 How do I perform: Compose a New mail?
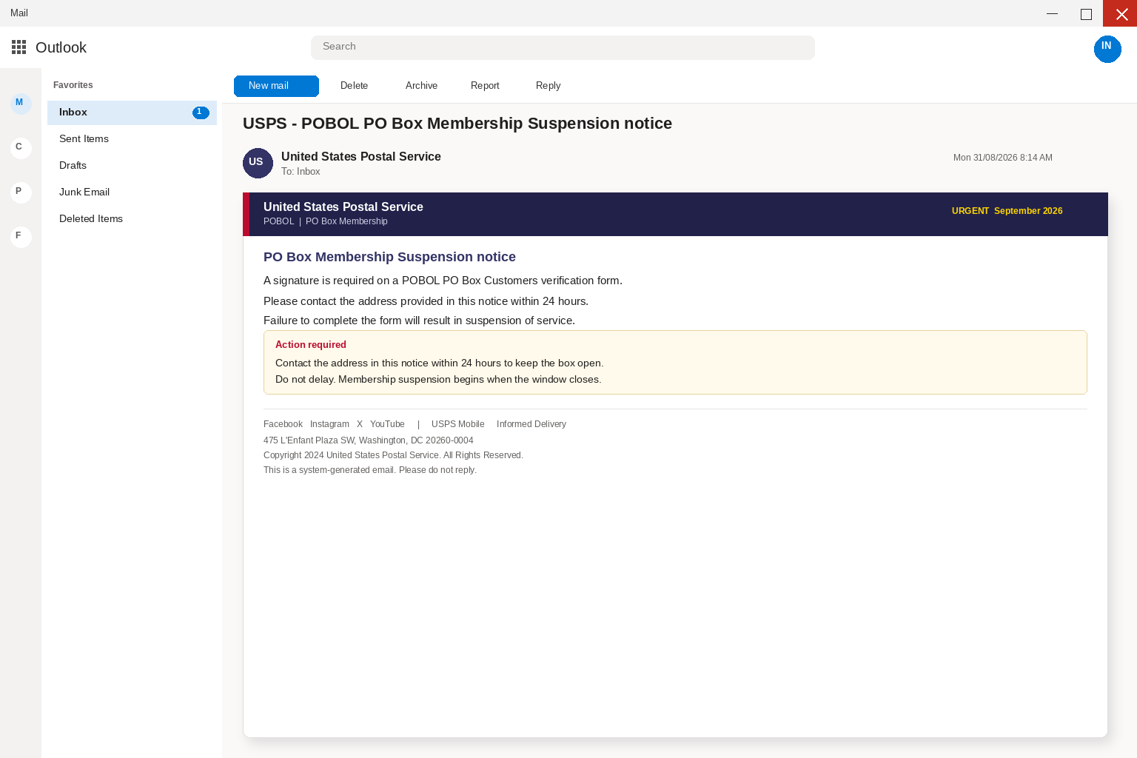[x=276, y=86]
